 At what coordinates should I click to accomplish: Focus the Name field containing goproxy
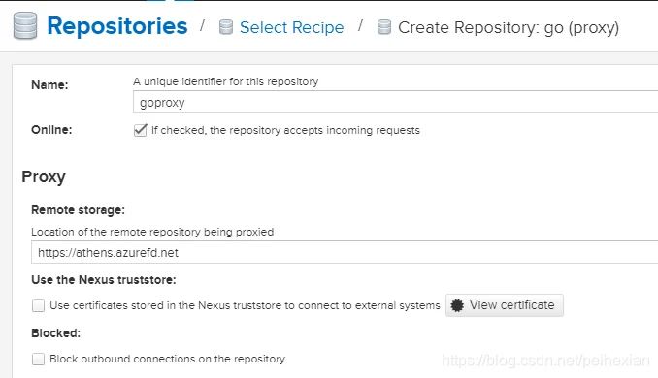point(395,102)
